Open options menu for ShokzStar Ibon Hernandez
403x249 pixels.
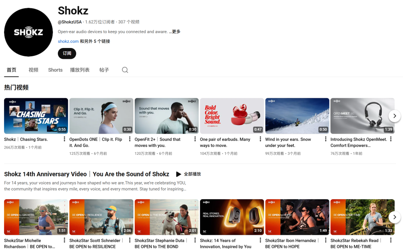coord(325,240)
